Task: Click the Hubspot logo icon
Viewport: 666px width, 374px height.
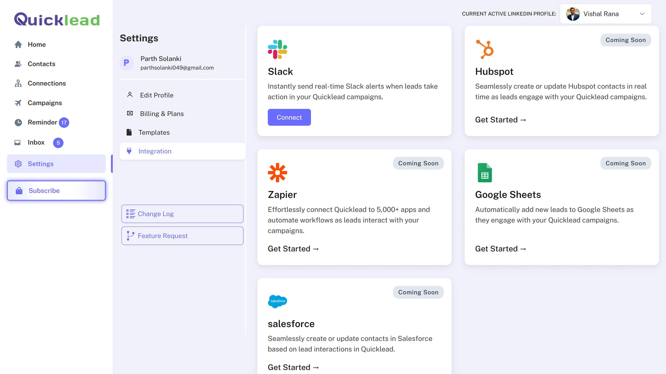Action: click(x=485, y=49)
